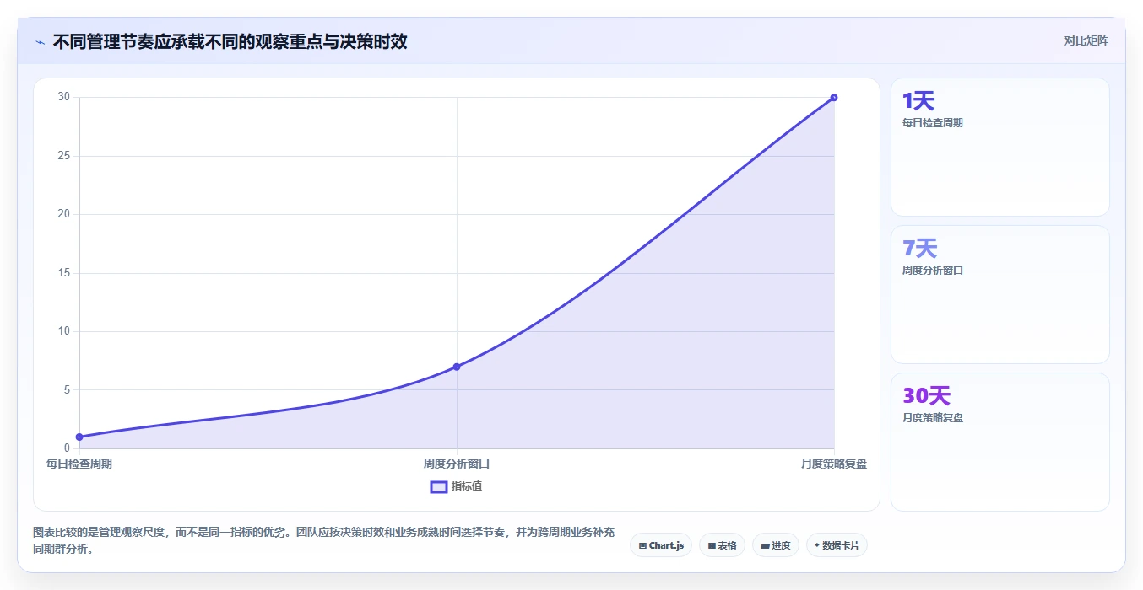Click the data point for 每日检查周期
Screen dimensions: 1143x590
click(79, 437)
